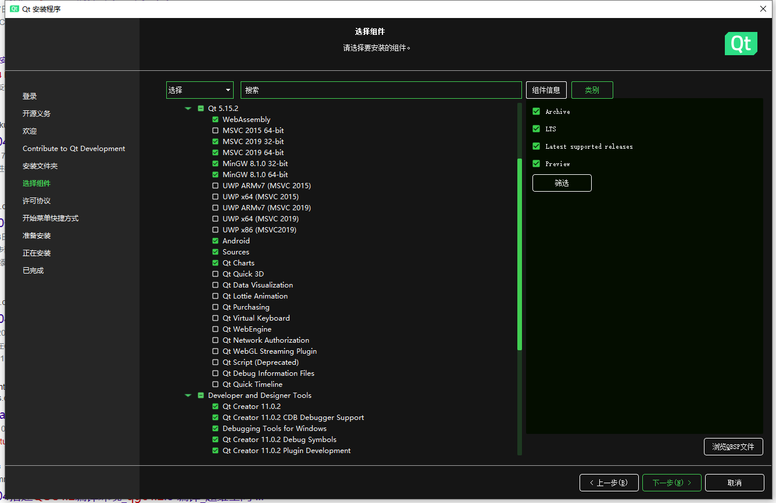Uncheck the Preview category filter
The width and height of the screenshot is (776, 503).
pyautogui.click(x=536, y=163)
